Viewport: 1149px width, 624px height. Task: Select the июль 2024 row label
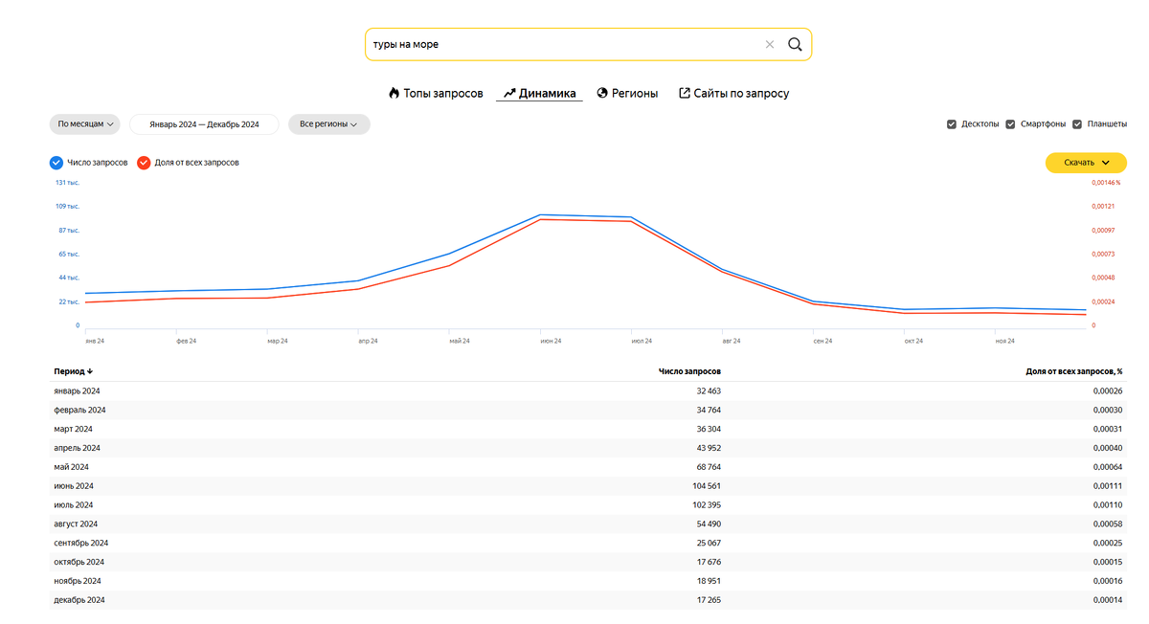tap(74, 504)
